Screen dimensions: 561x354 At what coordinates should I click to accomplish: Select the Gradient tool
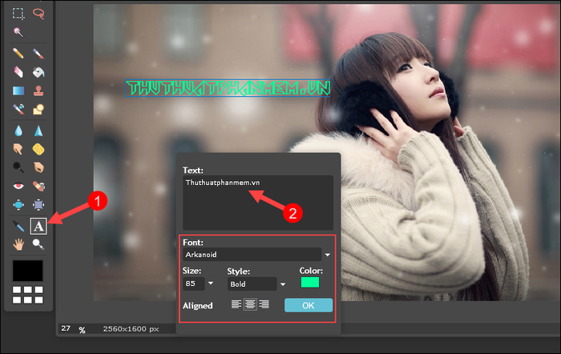18,91
